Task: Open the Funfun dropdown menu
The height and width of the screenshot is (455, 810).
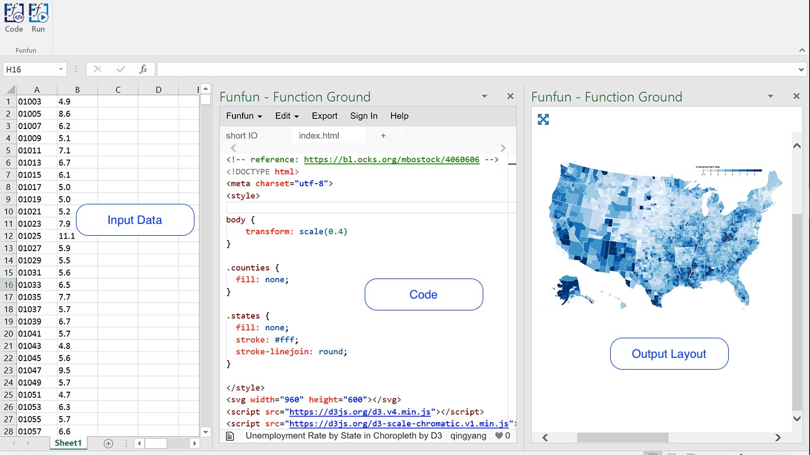Action: (244, 116)
